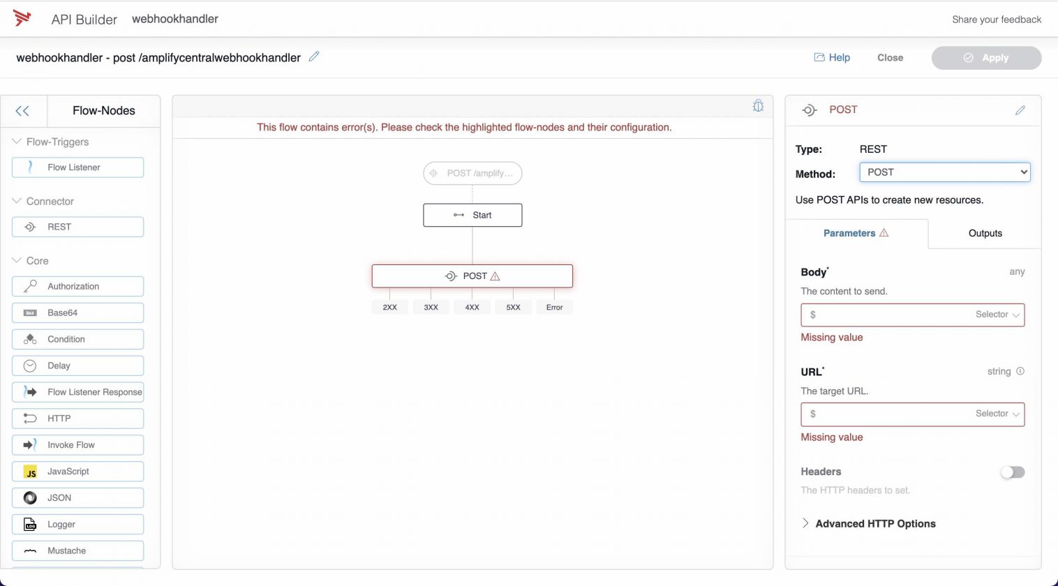
Task: Open the Help link
Action: point(832,57)
